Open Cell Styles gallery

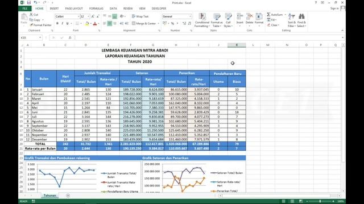[228, 20]
